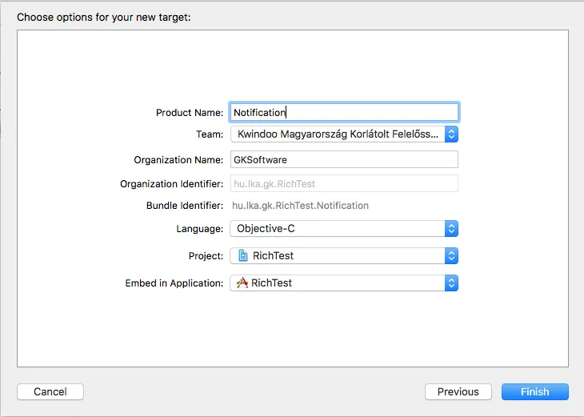This screenshot has height=417, width=584.
Task: Select the Kwindoo Magyarország team name text
Action: (338, 134)
